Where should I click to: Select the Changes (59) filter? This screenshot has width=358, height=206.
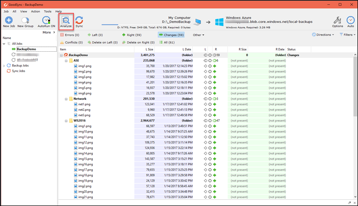(x=171, y=35)
